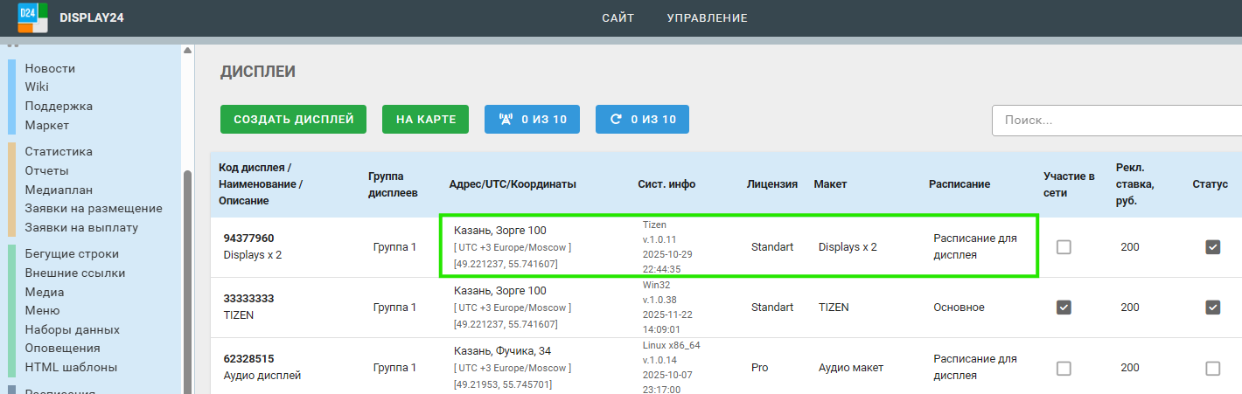Image resolution: width=1242 pixels, height=394 pixels.
Task: Open the Управление top menu
Action: point(707,17)
